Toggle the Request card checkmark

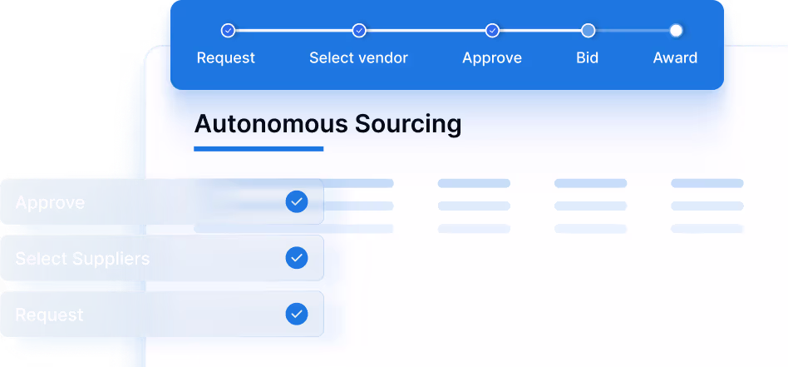(x=297, y=314)
